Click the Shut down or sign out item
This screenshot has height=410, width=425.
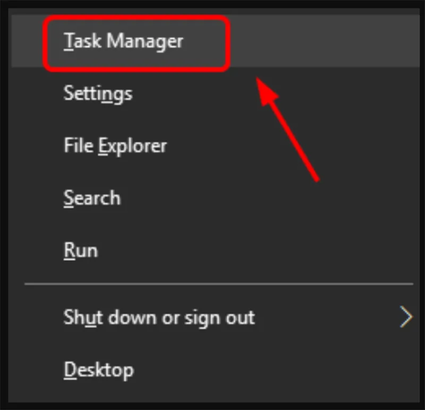coord(159,317)
